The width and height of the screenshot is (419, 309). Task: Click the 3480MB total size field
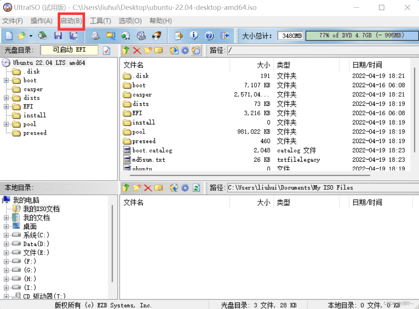291,36
